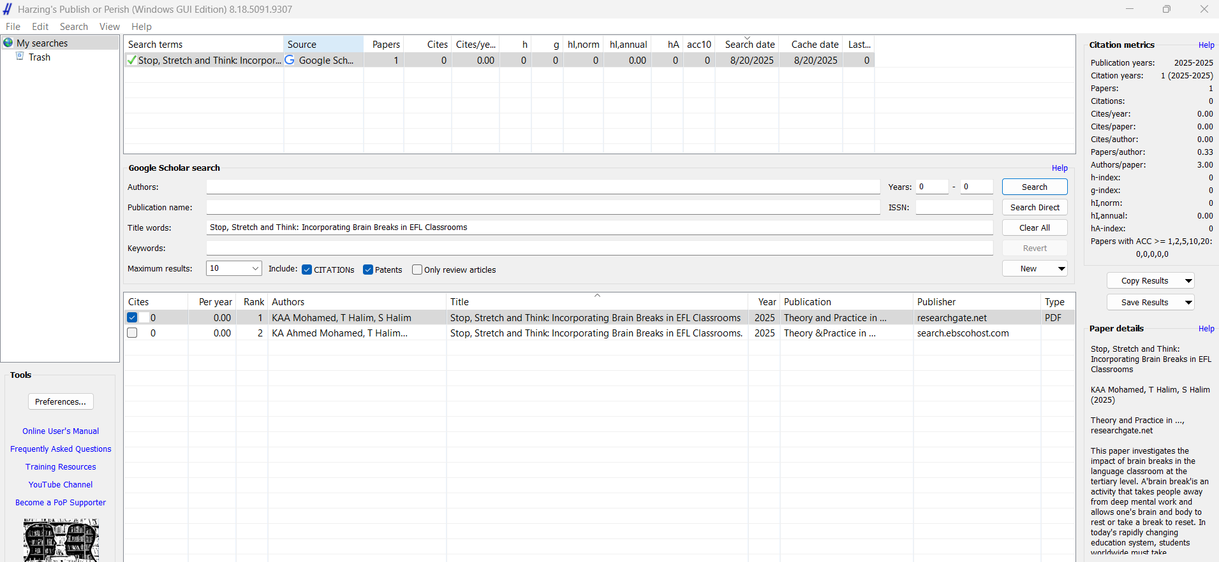
Task: Sort results by Title column header
Action: 597,301
